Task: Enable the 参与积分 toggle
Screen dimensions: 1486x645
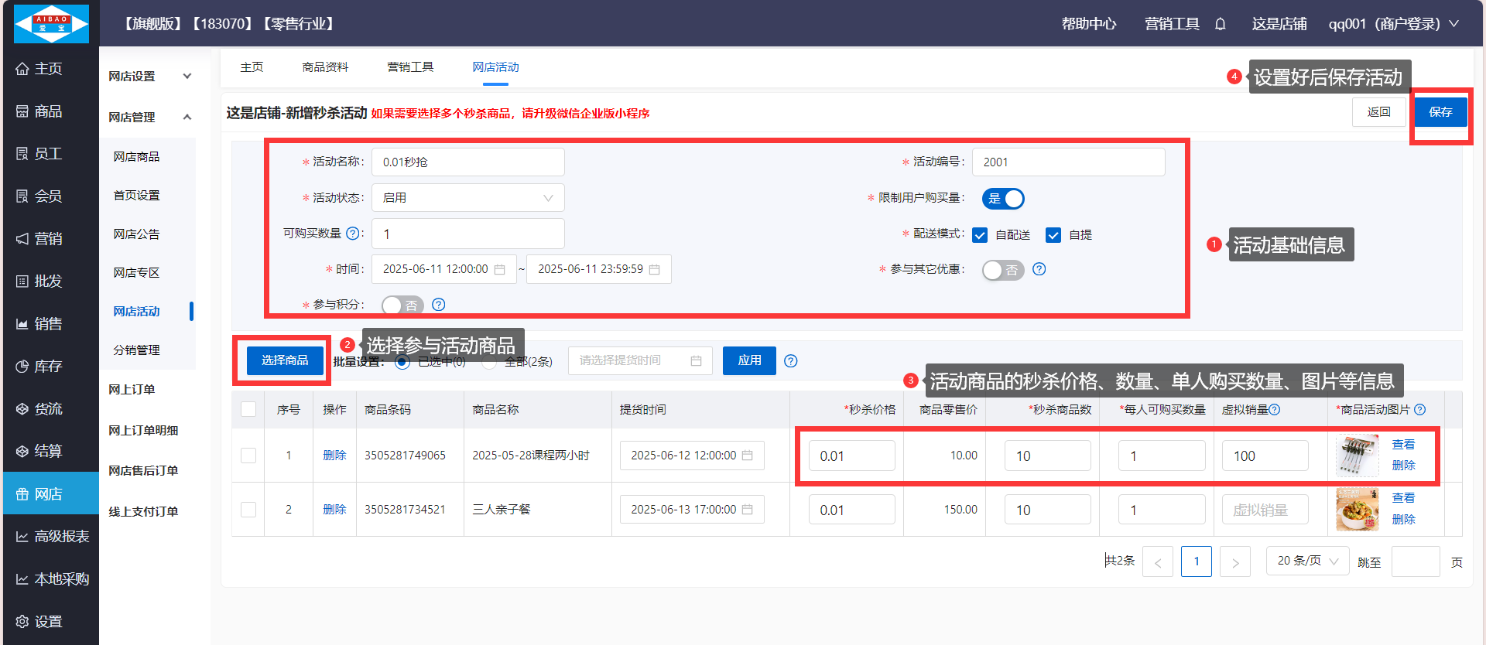Action: tap(402, 305)
